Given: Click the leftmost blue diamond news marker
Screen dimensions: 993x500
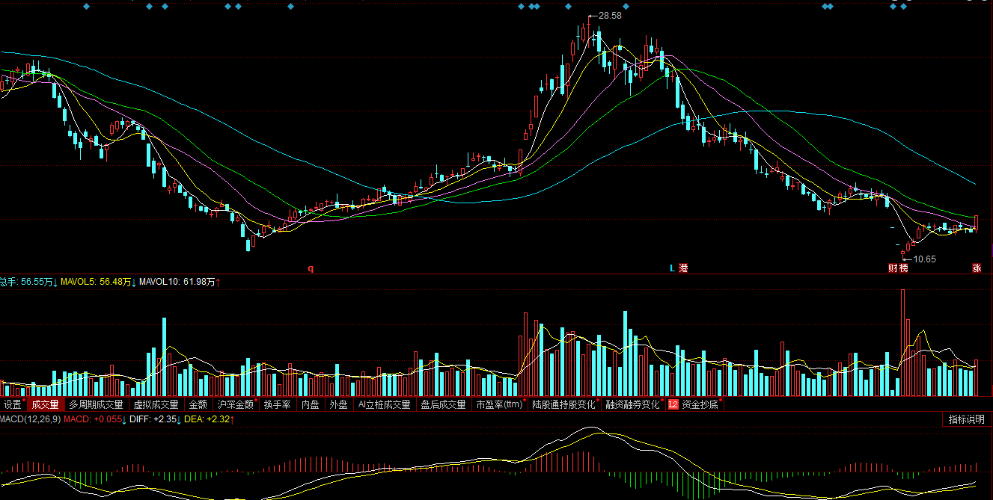Looking at the screenshot, I should pyautogui.click(x=86, y=7).
